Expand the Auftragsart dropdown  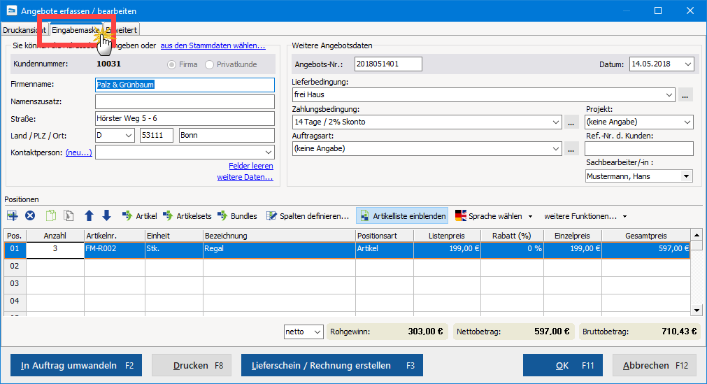point(556,148)
